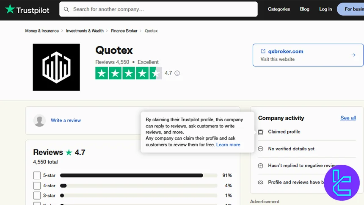Click the Claimed profile icon
364x205 pixels.
tap(260, 132)
